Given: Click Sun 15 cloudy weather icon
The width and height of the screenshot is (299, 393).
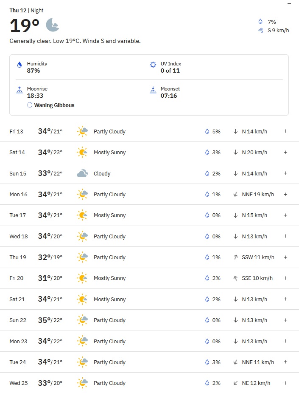Looking at the screenshot, I should [82, 173].
